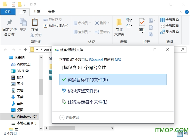The width and height of the screenshot is (190, 137).
Task: Close the Replace or Skip Files dialog
Action: tap(167, 50)
